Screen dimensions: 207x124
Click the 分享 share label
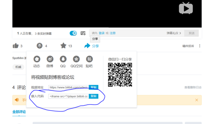coord(95,46)
